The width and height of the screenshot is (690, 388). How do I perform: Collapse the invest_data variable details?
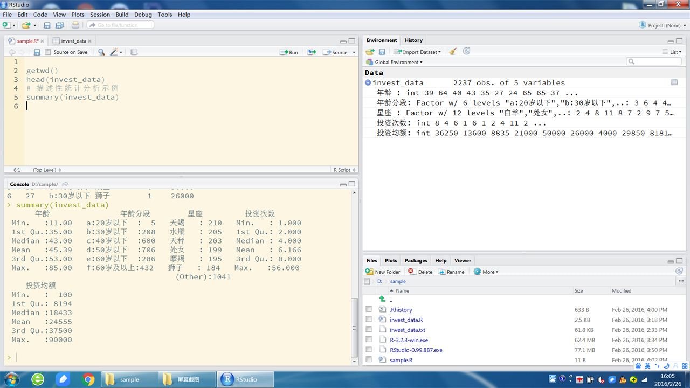tap(368, 82)
